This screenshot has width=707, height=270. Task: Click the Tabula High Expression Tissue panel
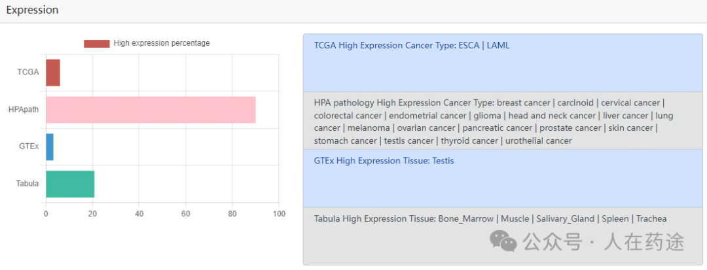point(503,236)
